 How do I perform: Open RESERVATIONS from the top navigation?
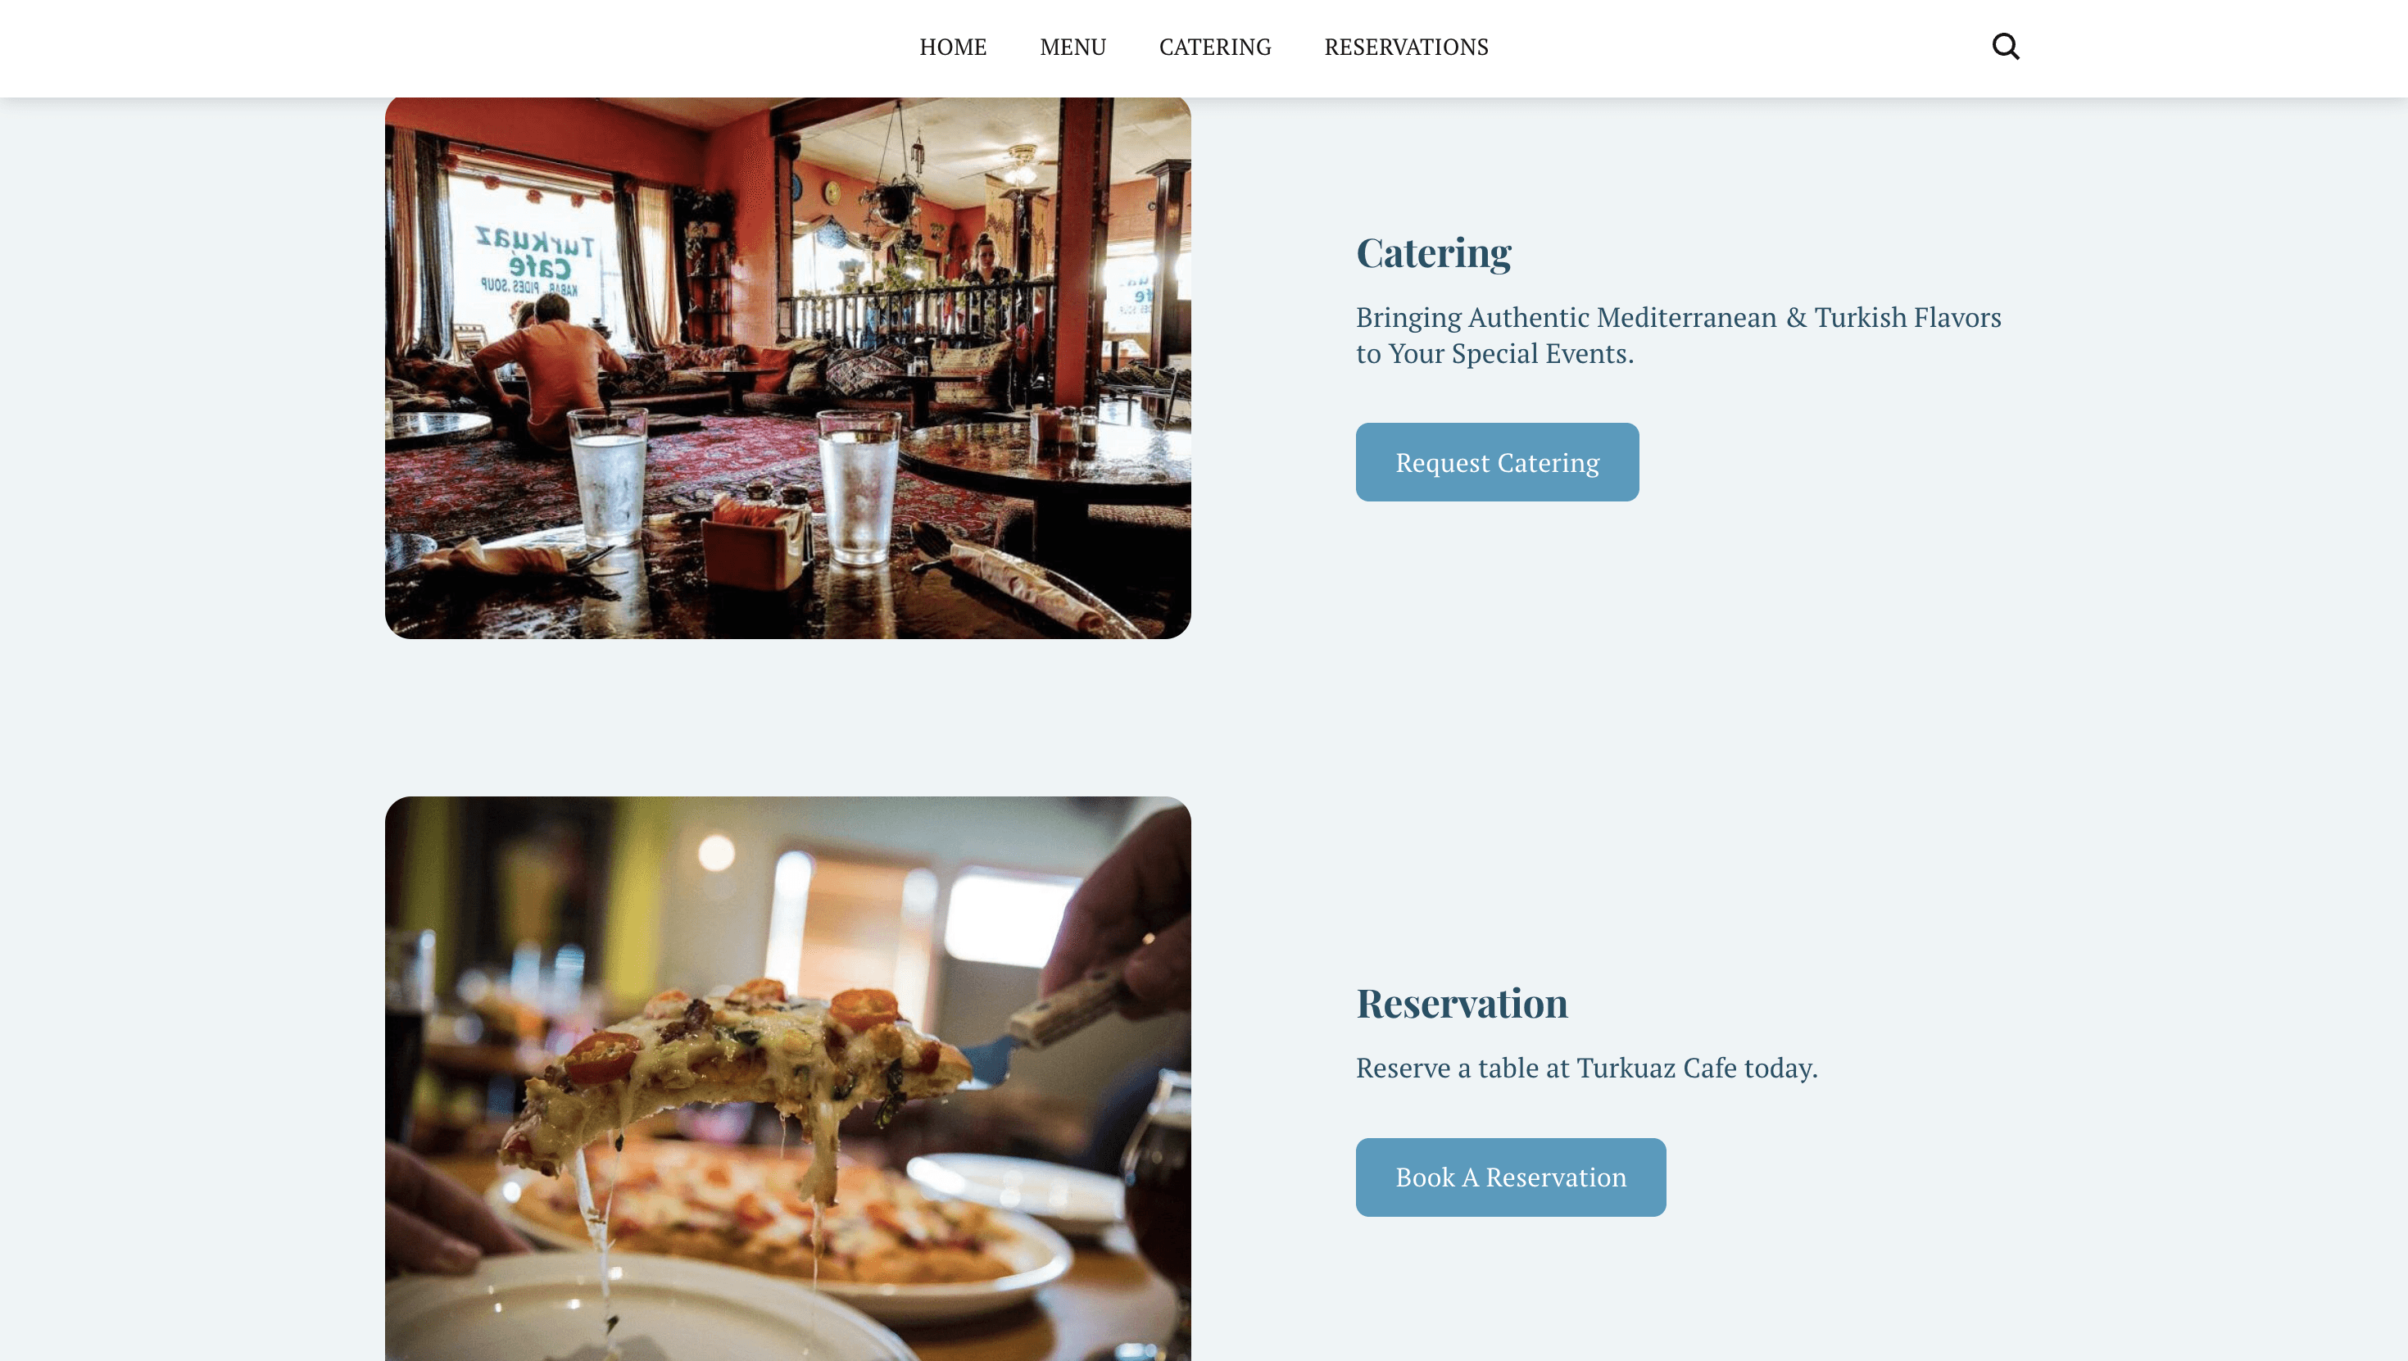coord(1406,47)
